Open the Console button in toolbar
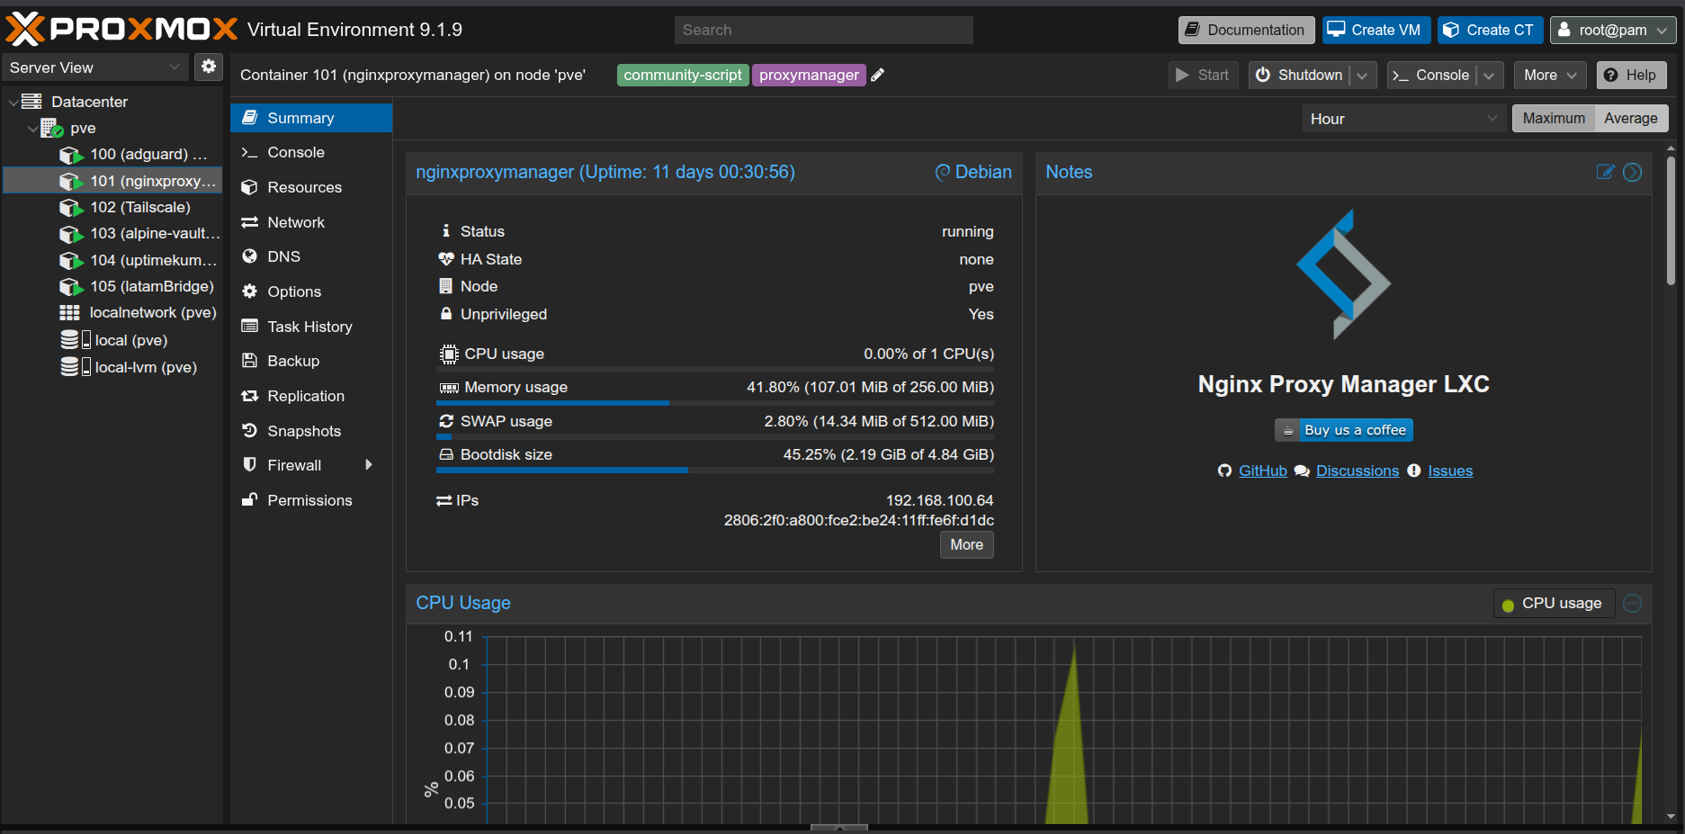This screenshot has width=1685, height=834. click(x=1430, y=76)
